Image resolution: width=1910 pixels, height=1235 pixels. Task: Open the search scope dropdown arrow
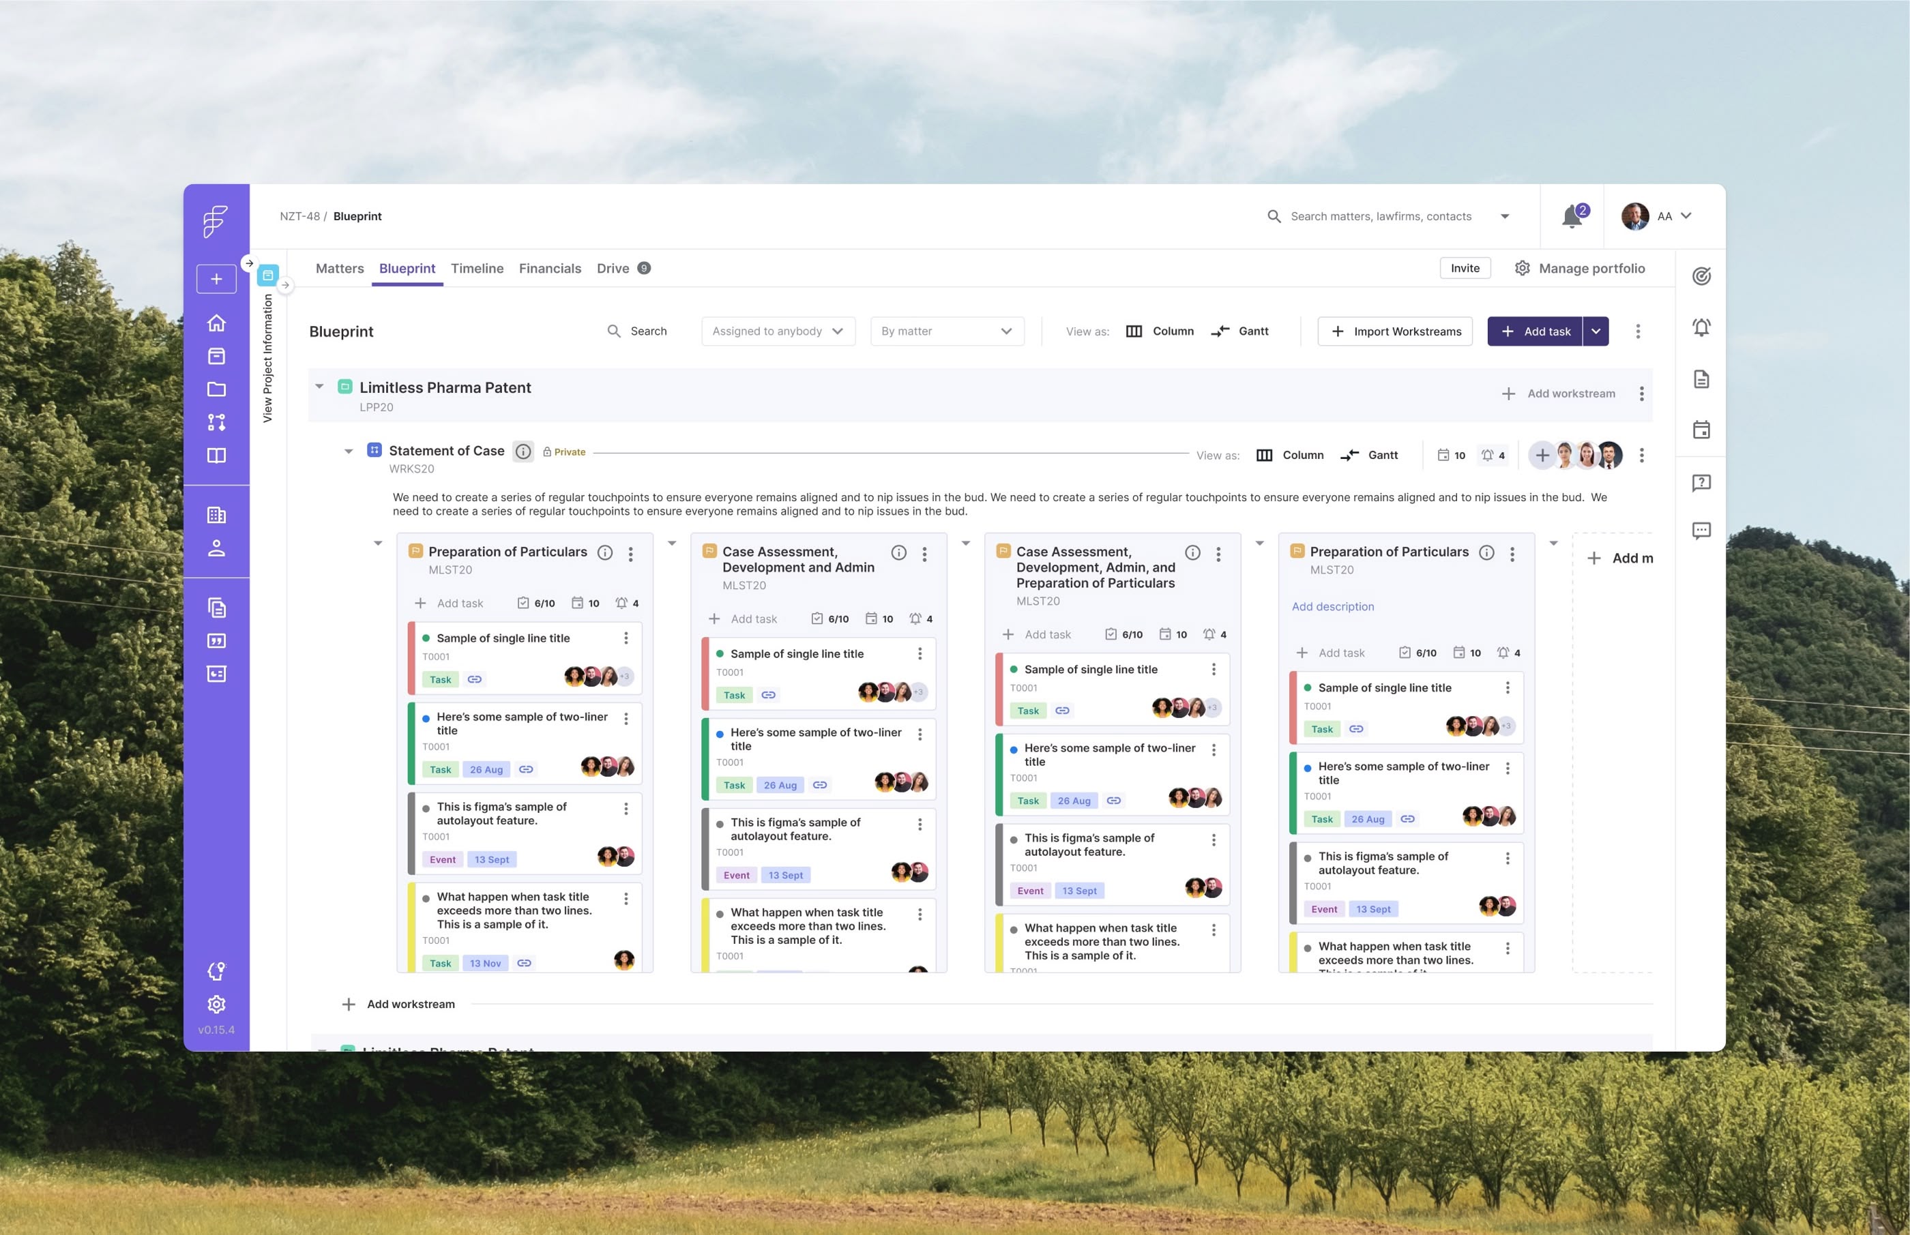click(x=1505, y=217)
